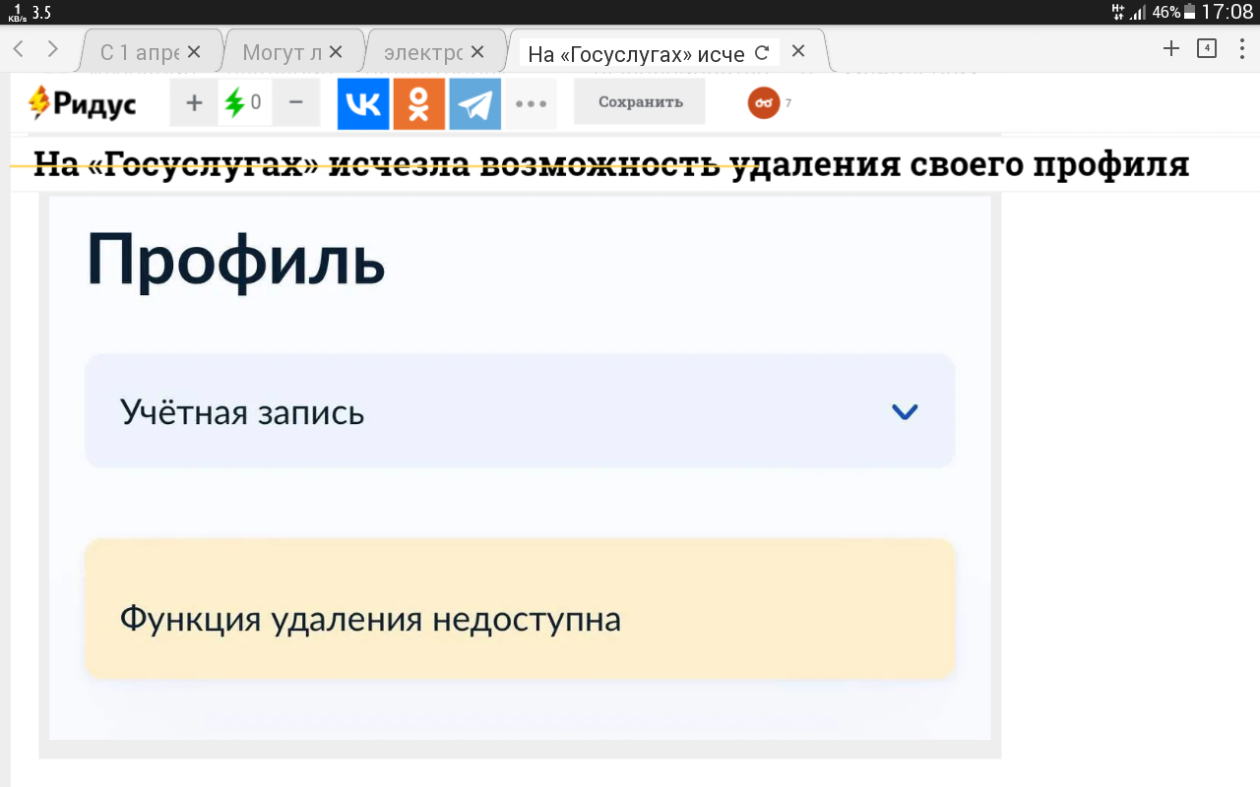Share the article to VK
The height and width of the screenshot is (787, 1260).
tap(363, 103)
